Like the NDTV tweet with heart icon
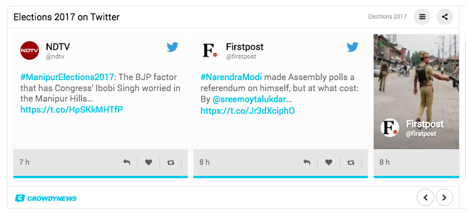The width and height of the screenshot is (466, 213). tap(149, 163)
